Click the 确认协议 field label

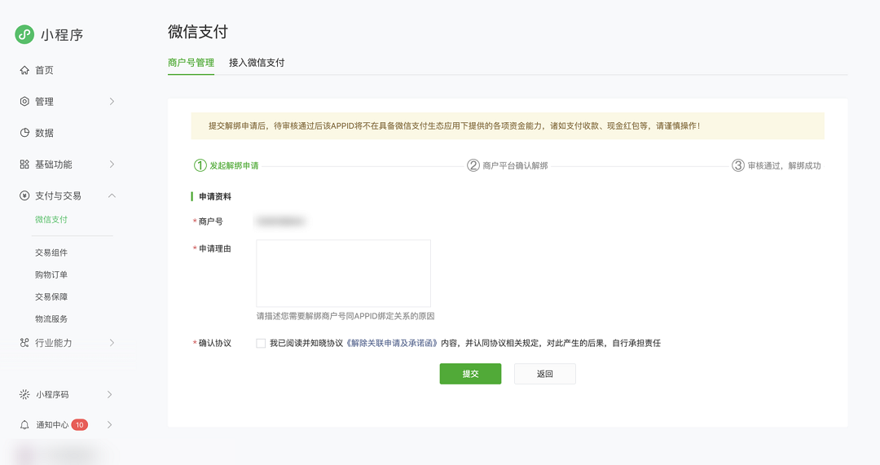[x=215, y=344]
